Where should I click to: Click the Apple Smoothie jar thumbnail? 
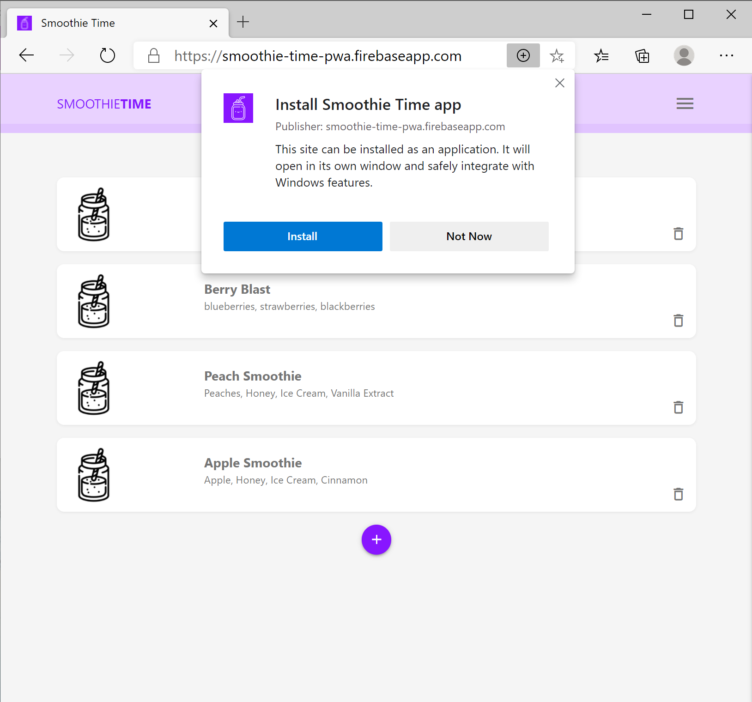94,475
